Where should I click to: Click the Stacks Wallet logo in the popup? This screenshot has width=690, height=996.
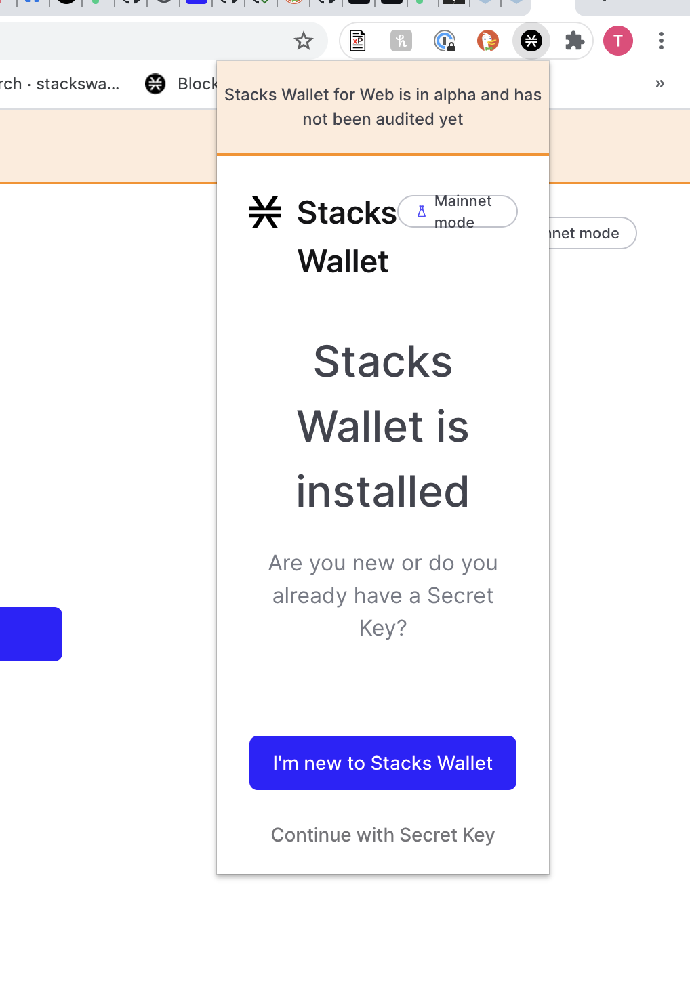coord(265,211)
